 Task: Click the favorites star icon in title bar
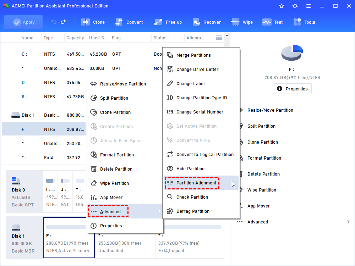pos(282,6)
